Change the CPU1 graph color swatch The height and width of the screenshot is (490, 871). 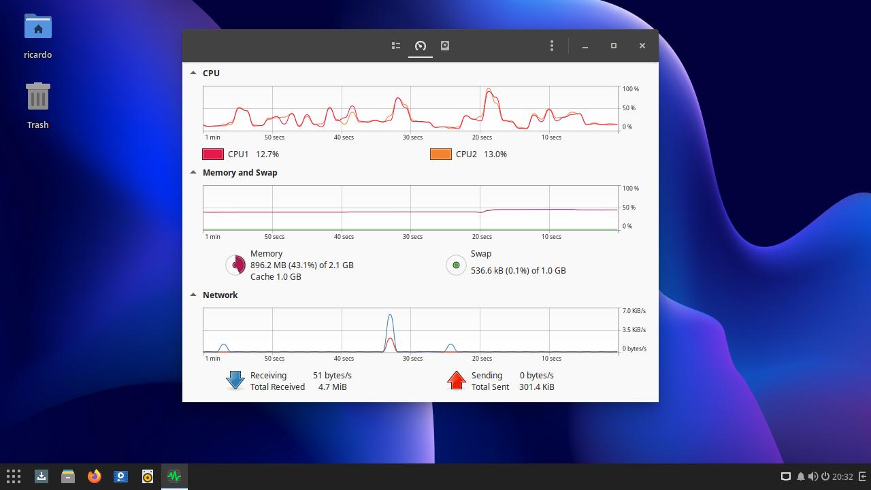[x=213, y=154]
